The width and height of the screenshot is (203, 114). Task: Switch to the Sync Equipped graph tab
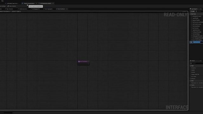click(x=48, y=9)
